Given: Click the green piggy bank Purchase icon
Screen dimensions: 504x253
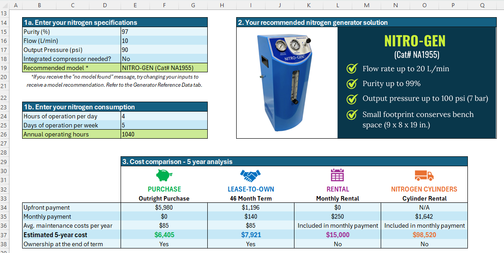Looking at the screenshot, I should 164,176.
